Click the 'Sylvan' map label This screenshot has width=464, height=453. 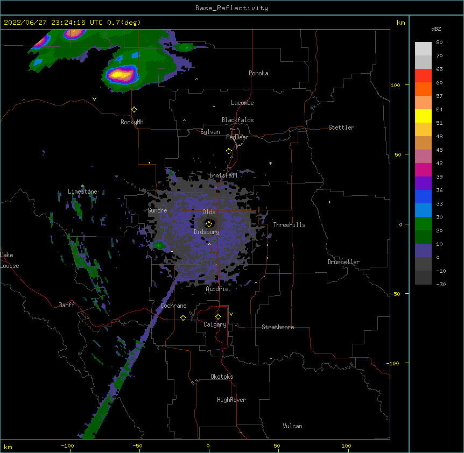[210, 132]
